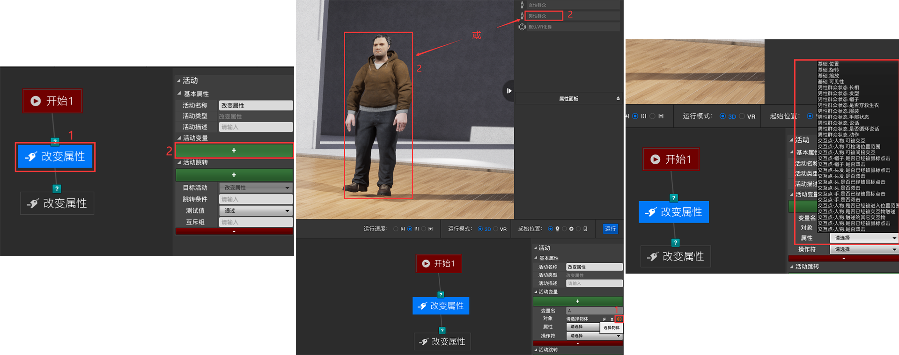Open the 测试值 dropdown showing 通过
This screenshot has height=355, width=899.
256,210
